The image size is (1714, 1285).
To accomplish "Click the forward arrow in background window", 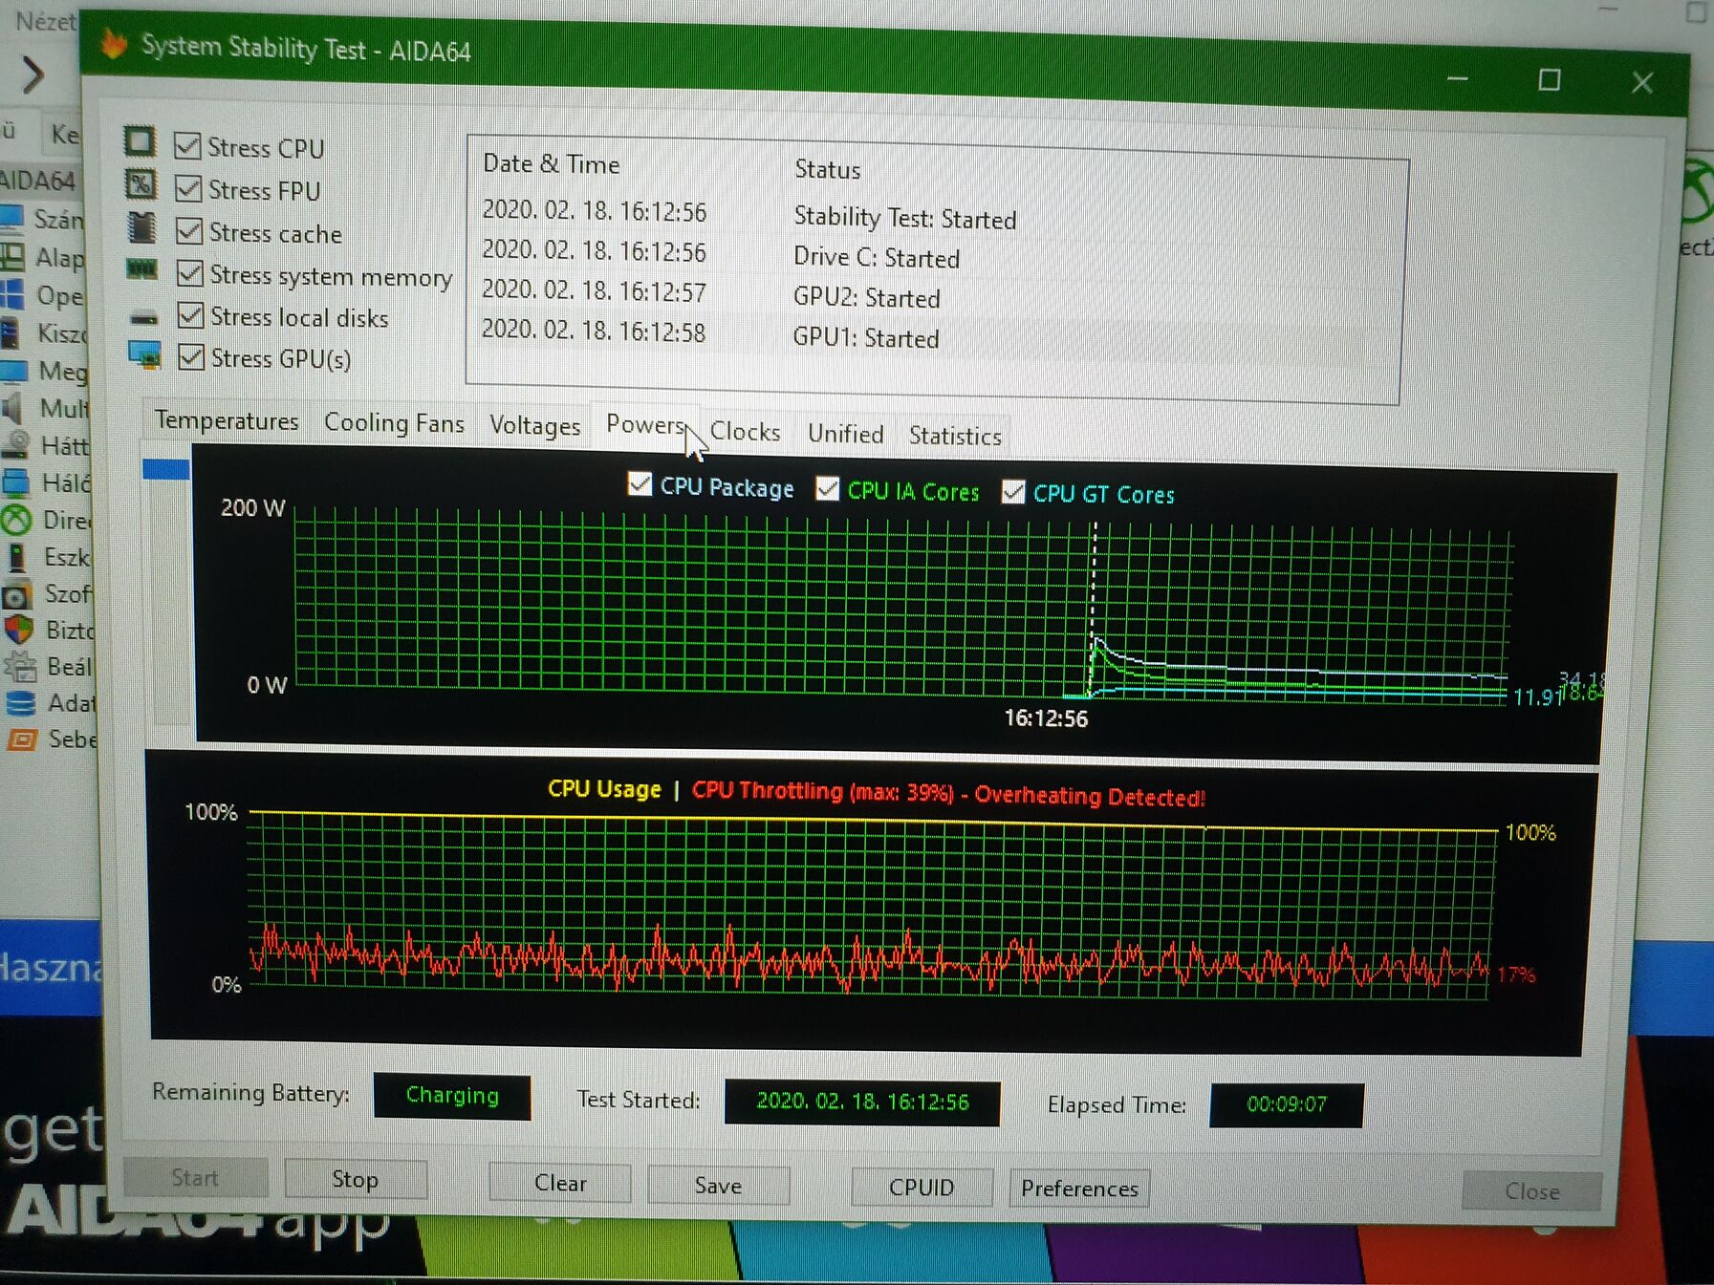I will click(32, 75).
